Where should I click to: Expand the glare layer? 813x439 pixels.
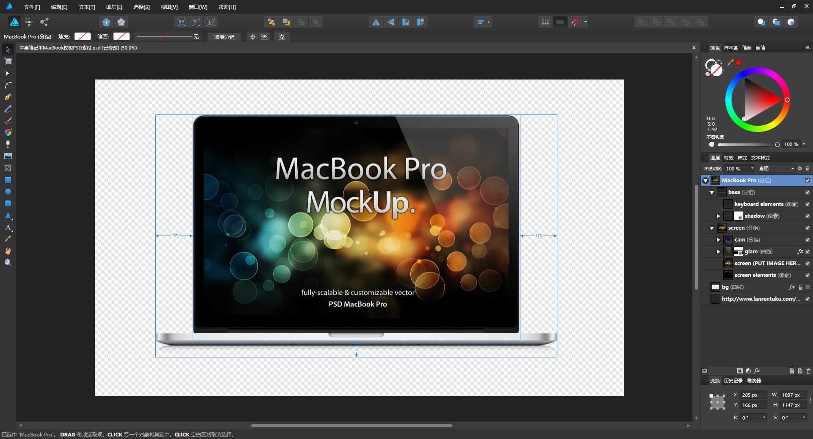coord(718,252)
